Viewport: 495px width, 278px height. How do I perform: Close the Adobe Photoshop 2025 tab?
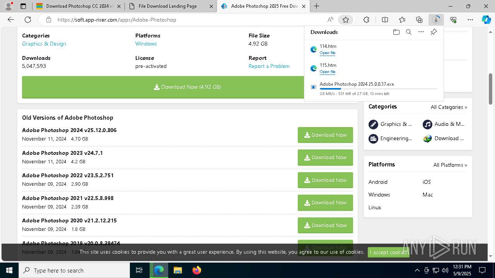click(304, 6)
